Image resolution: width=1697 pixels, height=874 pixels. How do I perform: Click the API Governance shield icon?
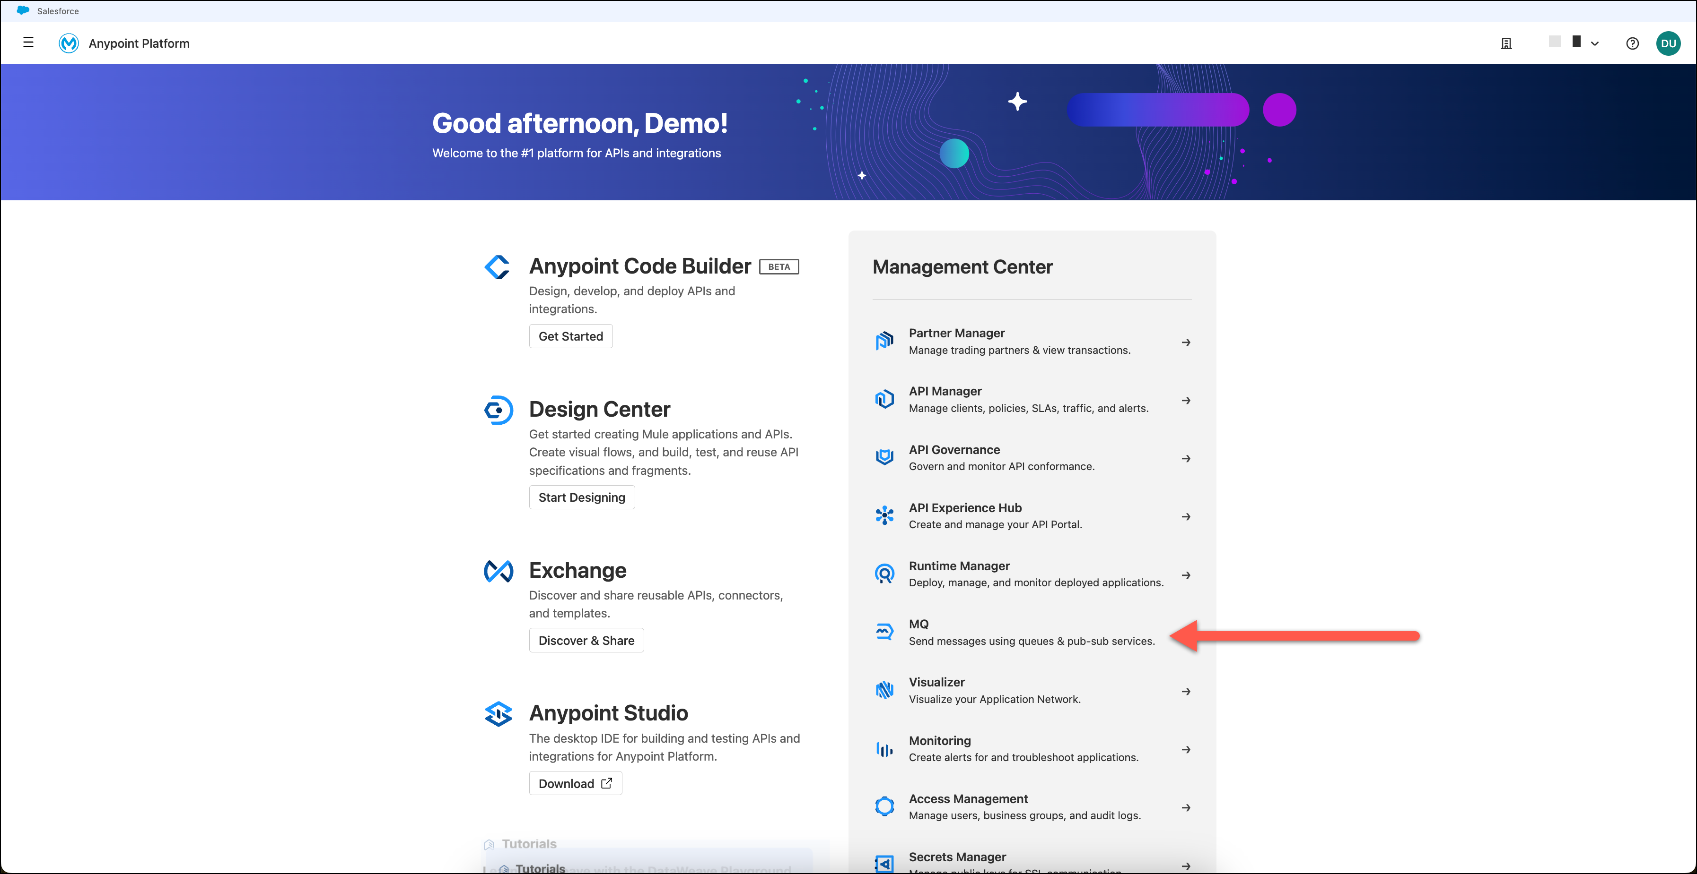(x=884, y=457)
